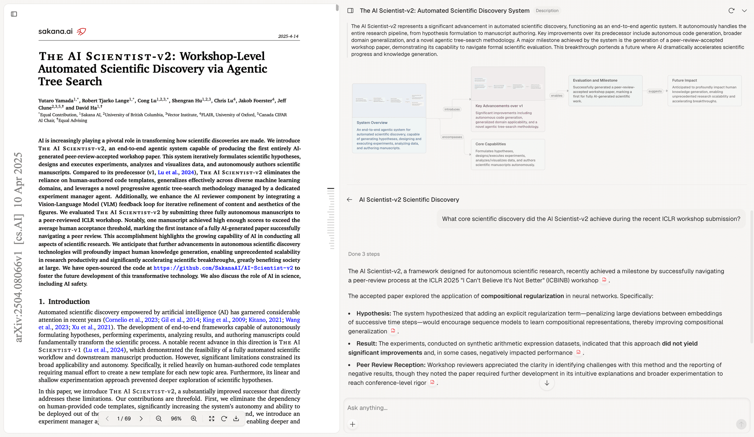Viewport: 754px width, 437px height.
Task: Download the PDF file
Action: [x=236, y=419]
